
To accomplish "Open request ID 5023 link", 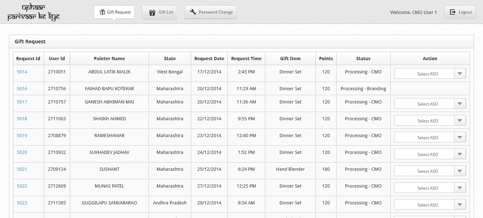I will coord(22,203).
